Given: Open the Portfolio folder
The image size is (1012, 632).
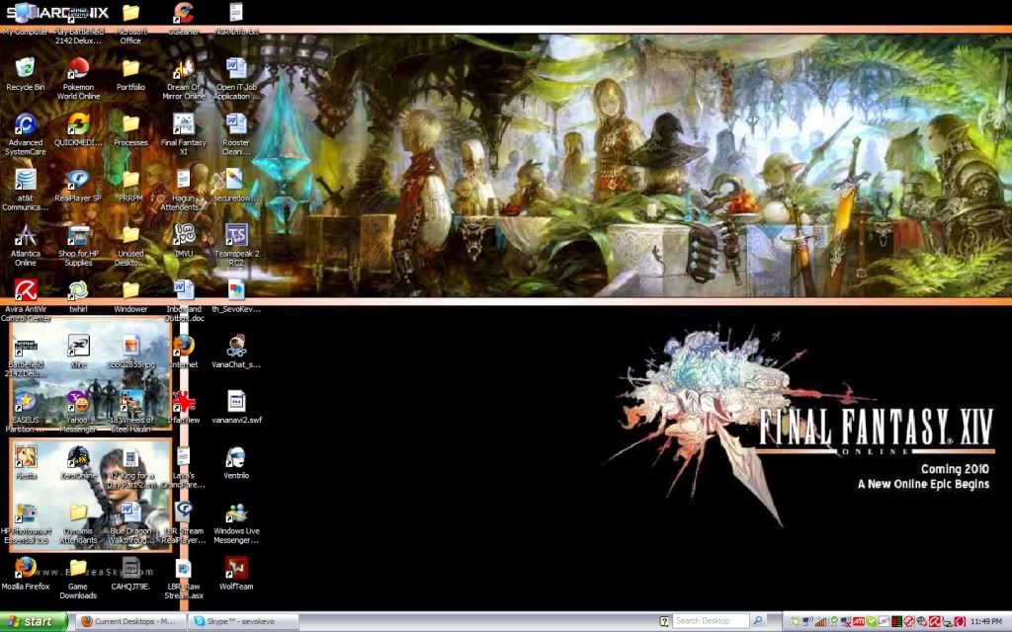Looking at the screenshot, I should [130, 68].
